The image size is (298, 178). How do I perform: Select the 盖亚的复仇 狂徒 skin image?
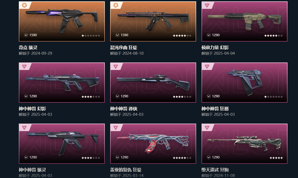point(153,144)
